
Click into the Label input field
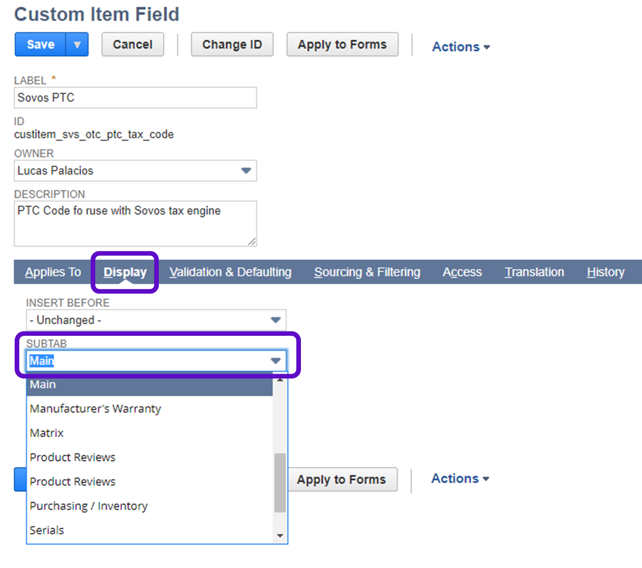[x=135, y=98]
